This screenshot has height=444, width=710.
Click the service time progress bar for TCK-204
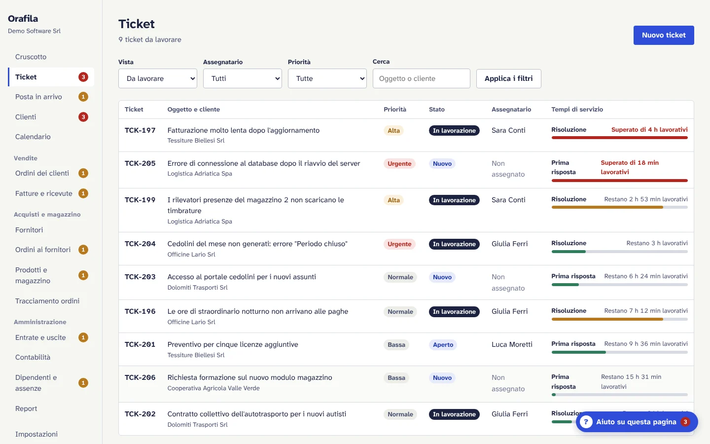point(619,252)
